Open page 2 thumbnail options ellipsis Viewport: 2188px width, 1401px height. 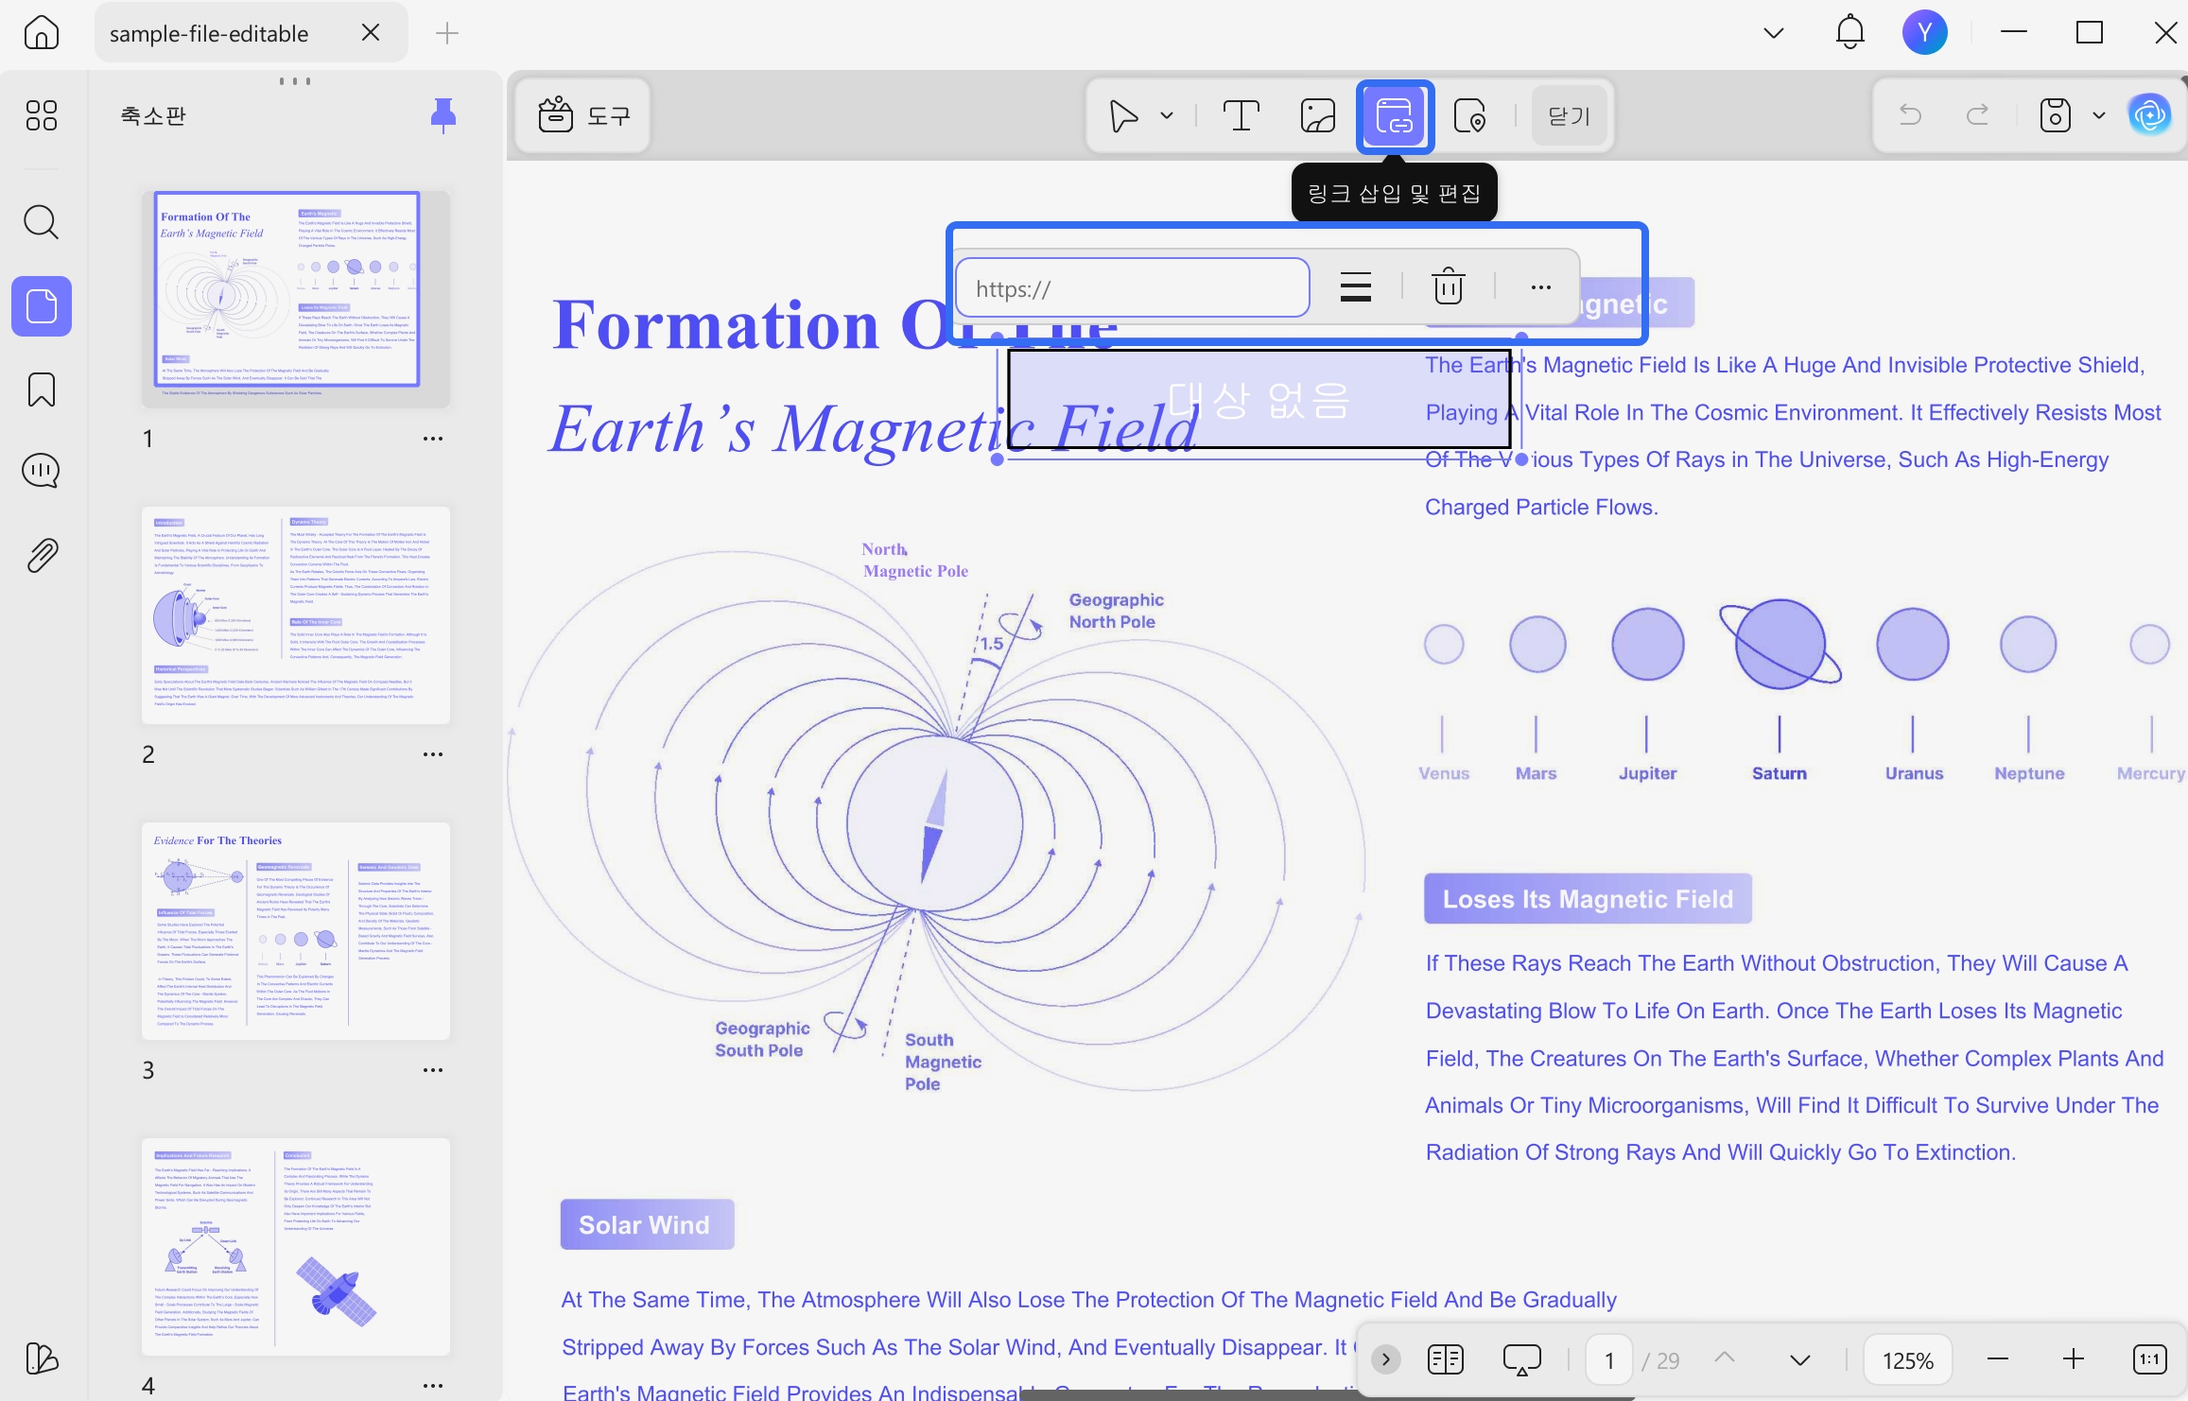coord(433,754)
